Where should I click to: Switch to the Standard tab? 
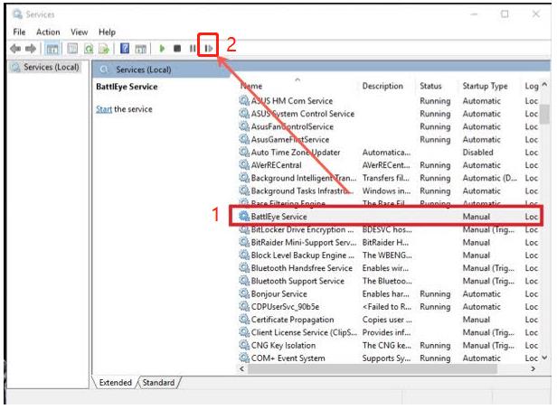pos(158,383)
